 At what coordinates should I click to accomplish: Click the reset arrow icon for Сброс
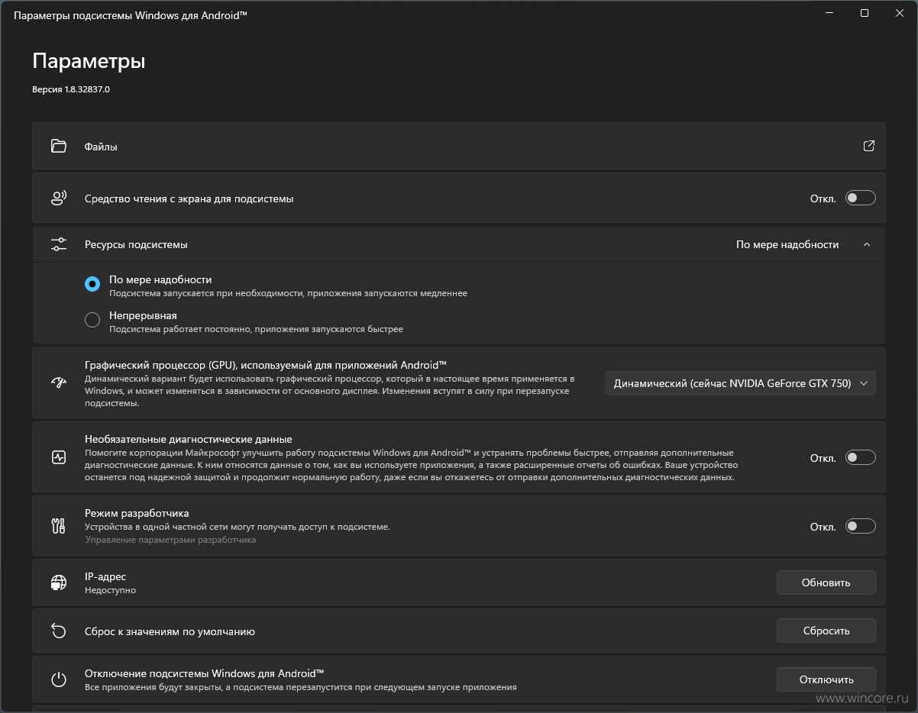pyautogui.click(x=59, y=631)
